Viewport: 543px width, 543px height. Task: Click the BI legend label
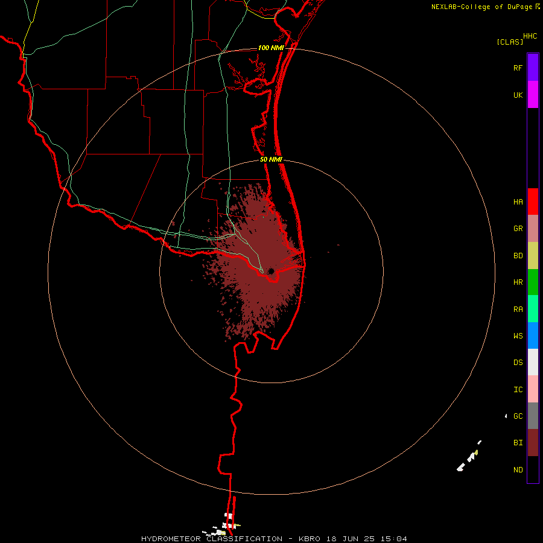pyautogui.click(x=518, y=443)
